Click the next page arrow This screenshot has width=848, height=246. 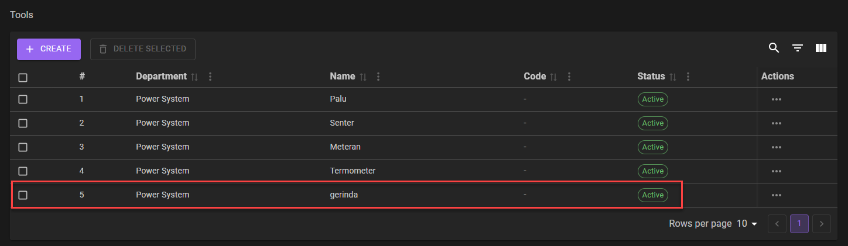822,224
